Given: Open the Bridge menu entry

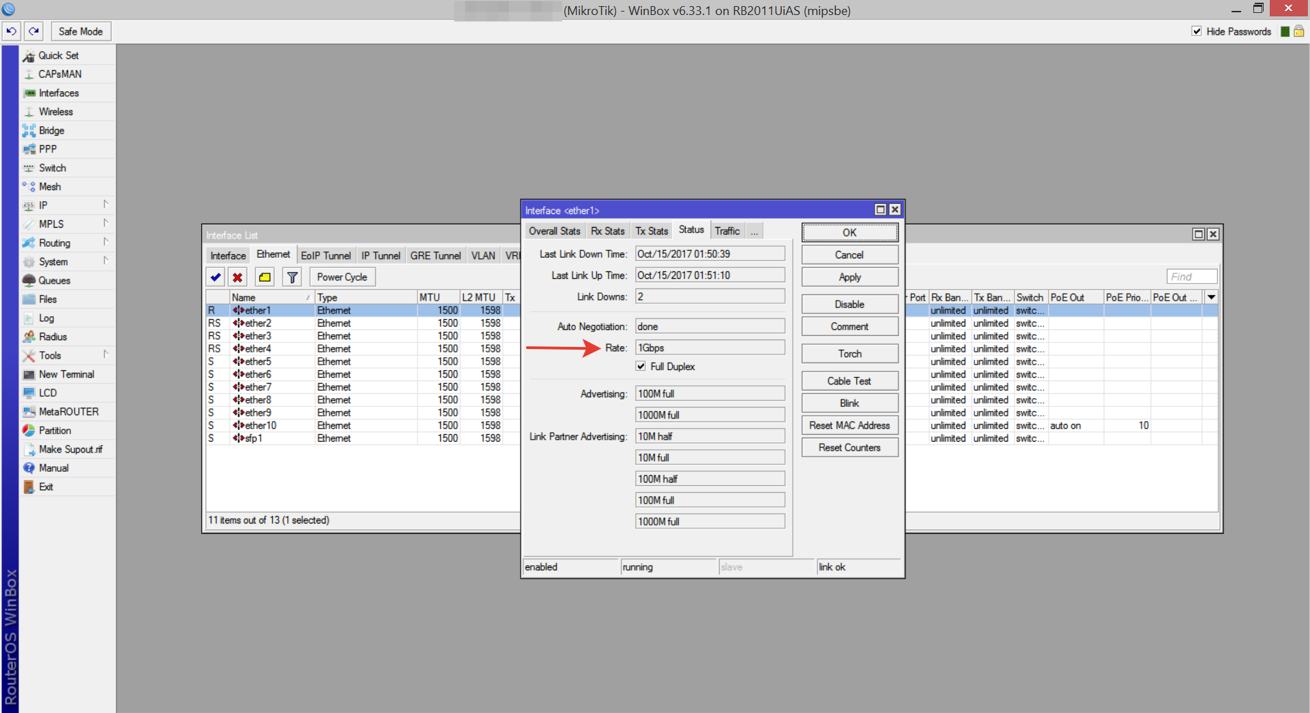Looking at the screenshot, I should 52,130.
